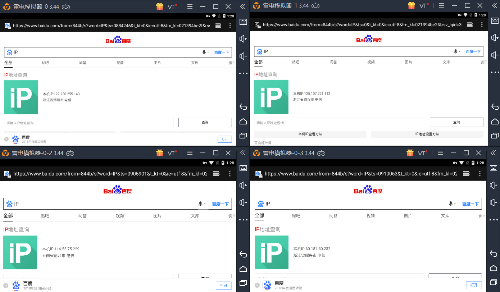Open hamburger menu in 雷电模拟器-0 title bar

[190, 6]
